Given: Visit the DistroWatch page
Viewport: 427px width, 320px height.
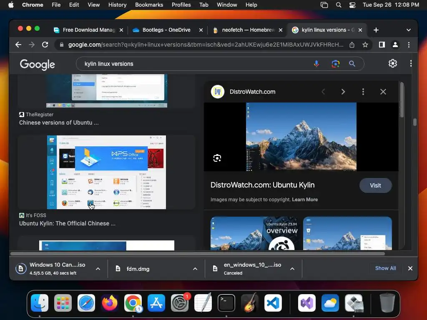Looking at the screenshot, I should point(375,185).
